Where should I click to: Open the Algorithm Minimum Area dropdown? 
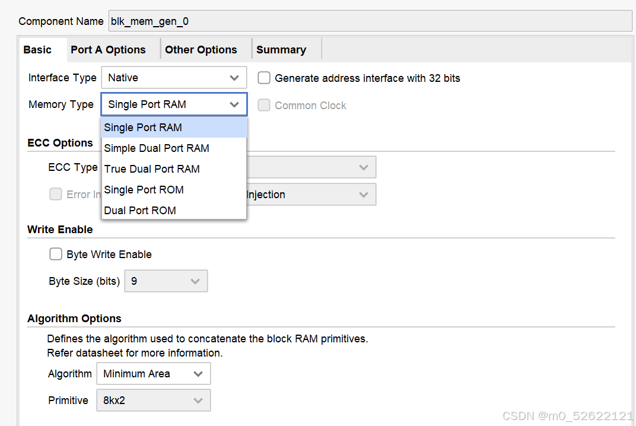point(153,374)
